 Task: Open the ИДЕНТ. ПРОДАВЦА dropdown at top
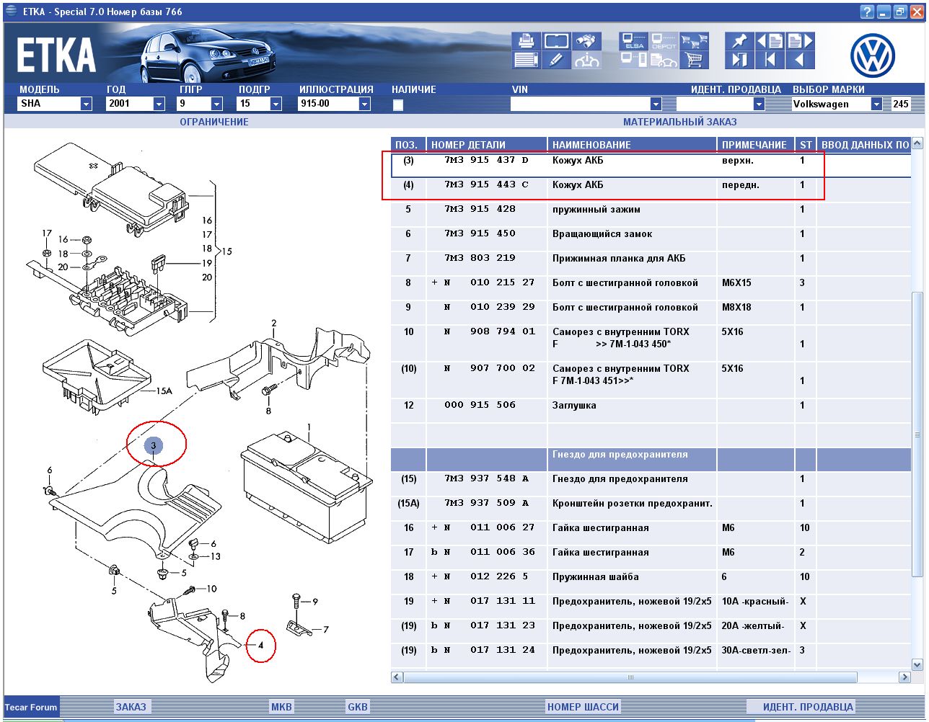pyautogui.click(x=759, y=104)
